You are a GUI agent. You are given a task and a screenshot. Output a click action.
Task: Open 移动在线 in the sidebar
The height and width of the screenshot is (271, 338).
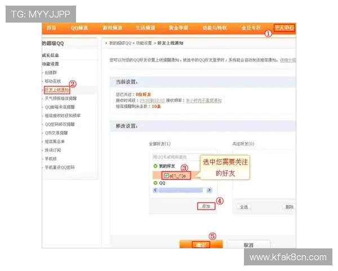53,81
